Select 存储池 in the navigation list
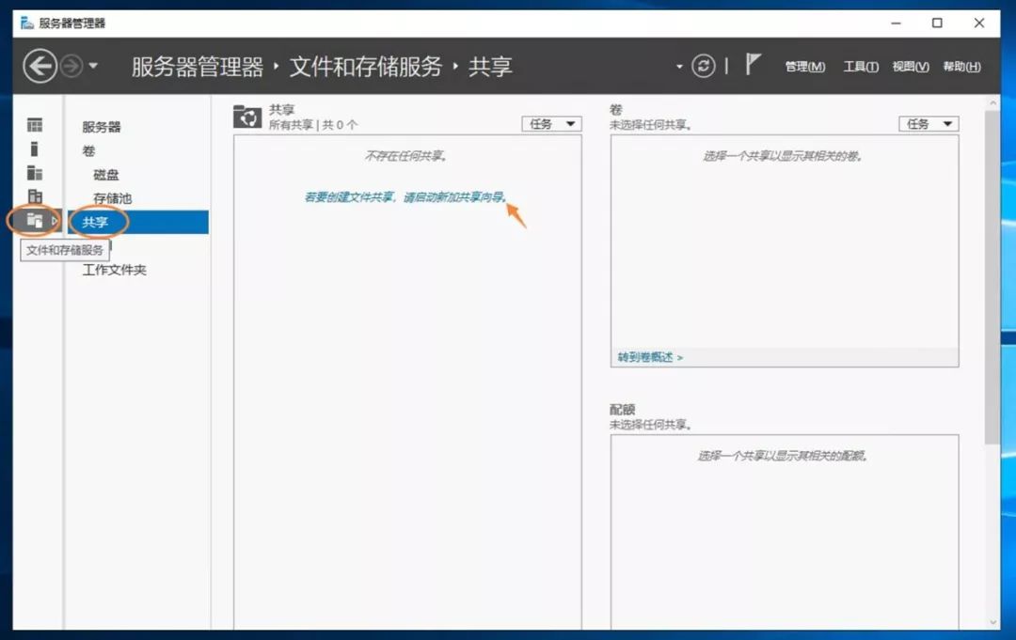Viewport: 1016px width, 640px height. (112, 198)
